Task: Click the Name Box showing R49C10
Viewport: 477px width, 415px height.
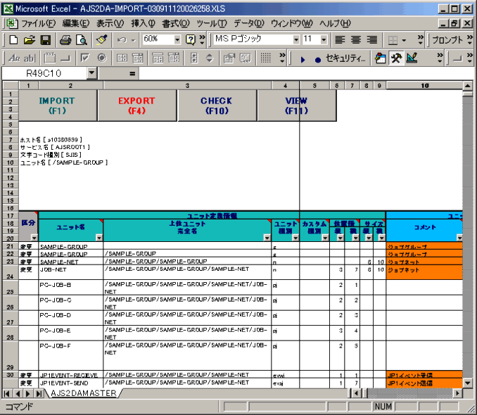Action: coord(44,73)
